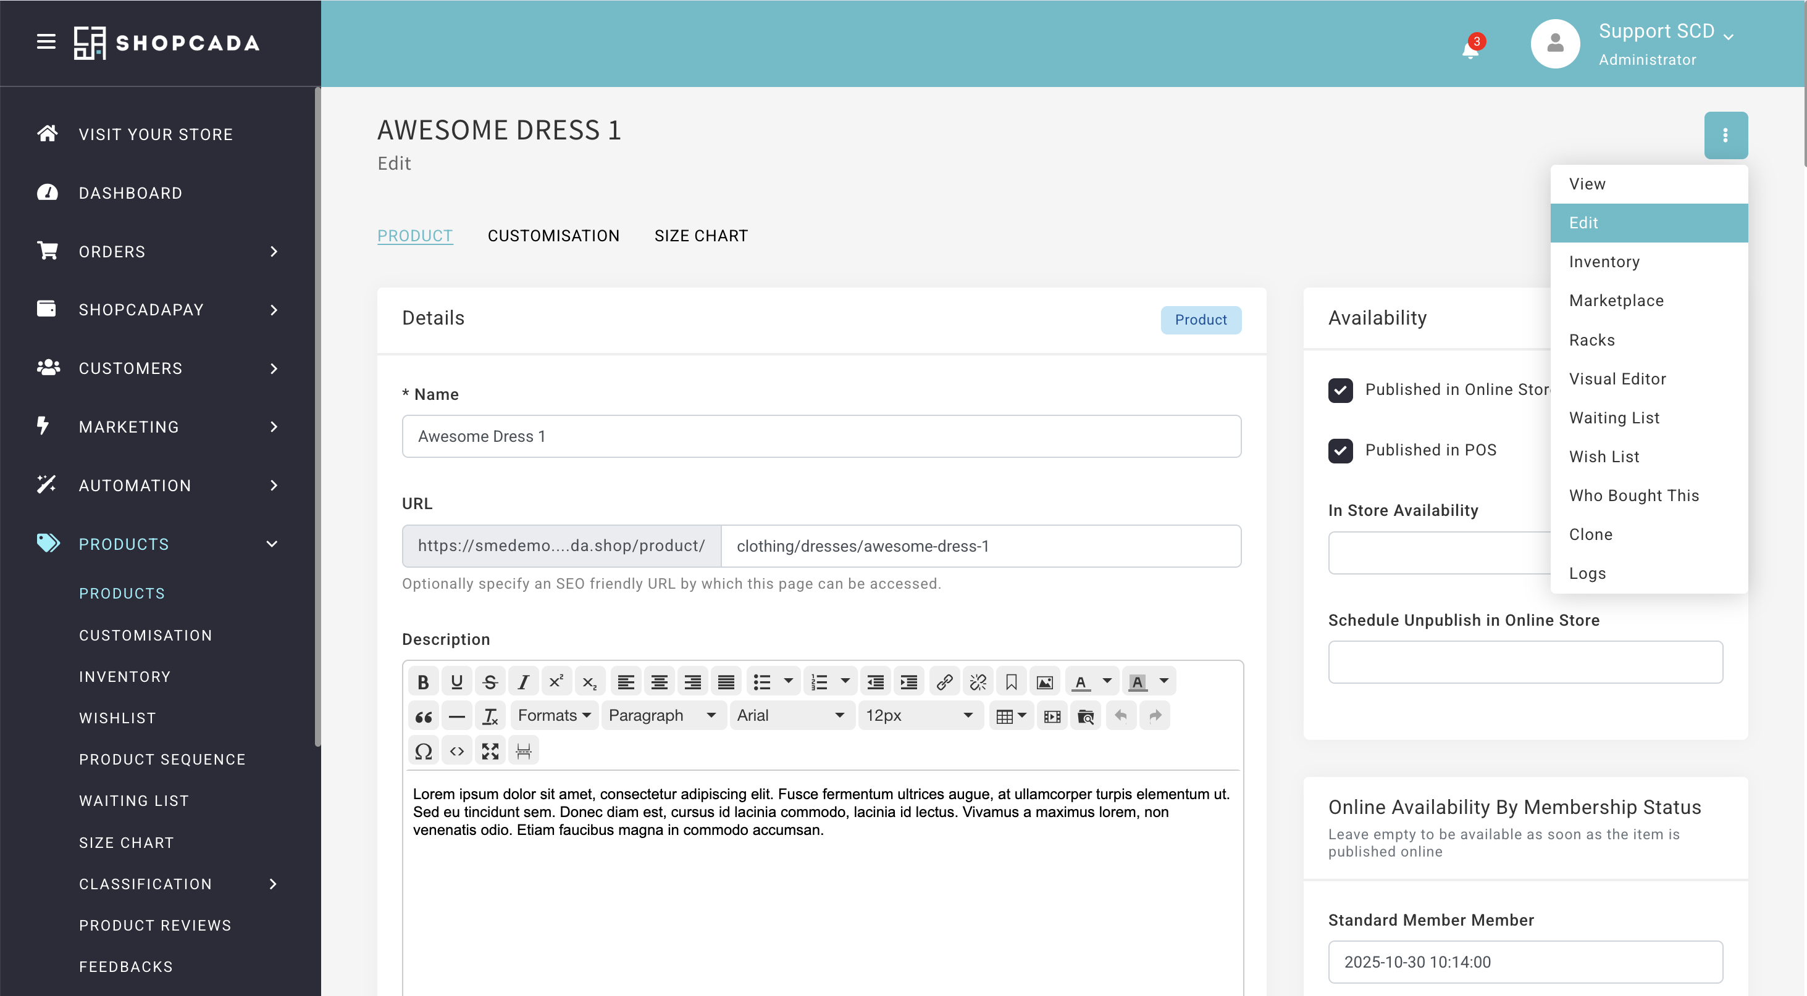Screen dimensions: 1807x996
Task: Remove link with unlink icon
Action: [x=978, y=681]
